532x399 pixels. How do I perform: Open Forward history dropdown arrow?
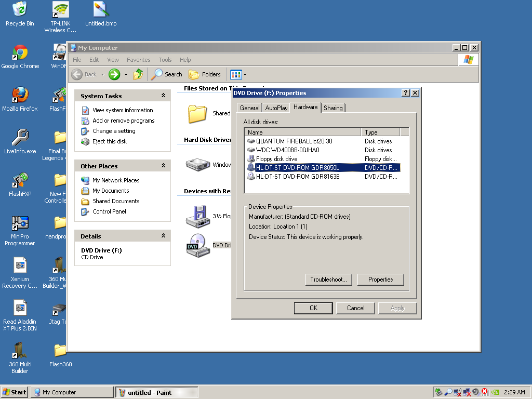(x=126, y=74)
